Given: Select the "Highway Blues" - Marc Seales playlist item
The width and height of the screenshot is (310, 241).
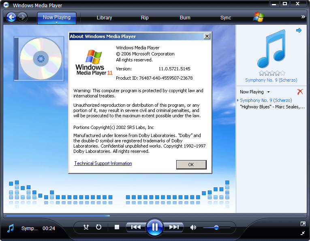Looking at the screenshot, I should 272,107.
